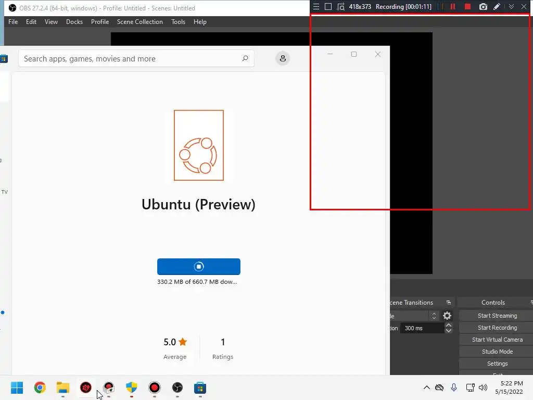This screenshot has height=400, width=533.
Task: Switch to Microsoft Store from the taskbar
Action: pyautogui.click(x=200, y=387)
